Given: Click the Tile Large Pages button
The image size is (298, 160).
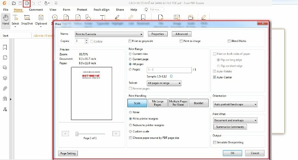Looking at the screenshot, I should pos(158,103).
